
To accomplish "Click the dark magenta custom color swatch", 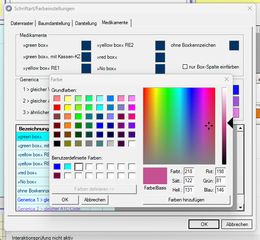I will point(57,176).
